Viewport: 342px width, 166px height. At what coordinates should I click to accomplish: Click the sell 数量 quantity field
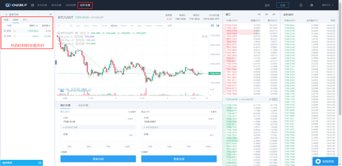click(179, 136)
